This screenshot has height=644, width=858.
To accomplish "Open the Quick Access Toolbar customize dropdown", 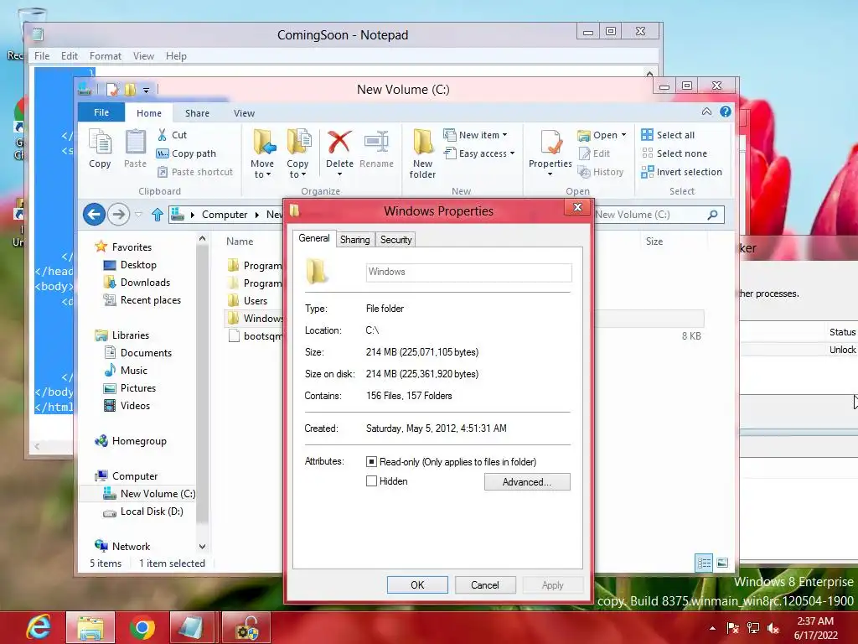I will coord(146,90).
